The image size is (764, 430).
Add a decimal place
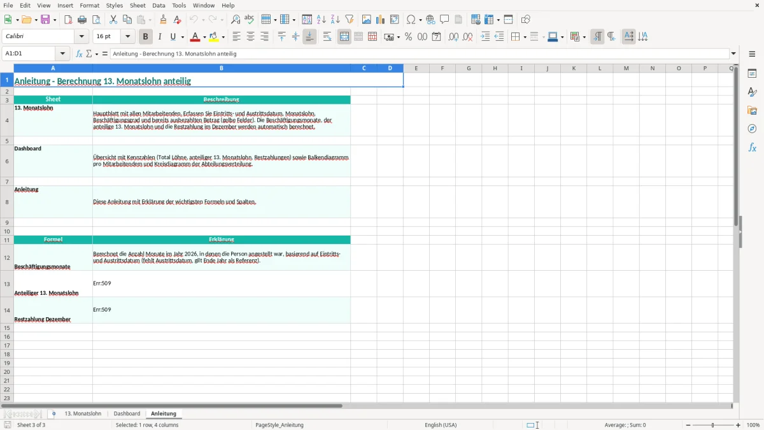pos(454,37)
